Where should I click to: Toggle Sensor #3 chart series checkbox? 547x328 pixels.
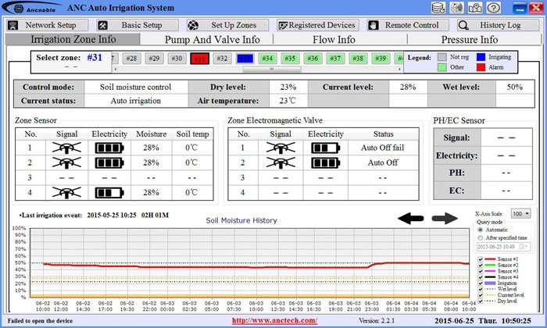pos(481,271)
